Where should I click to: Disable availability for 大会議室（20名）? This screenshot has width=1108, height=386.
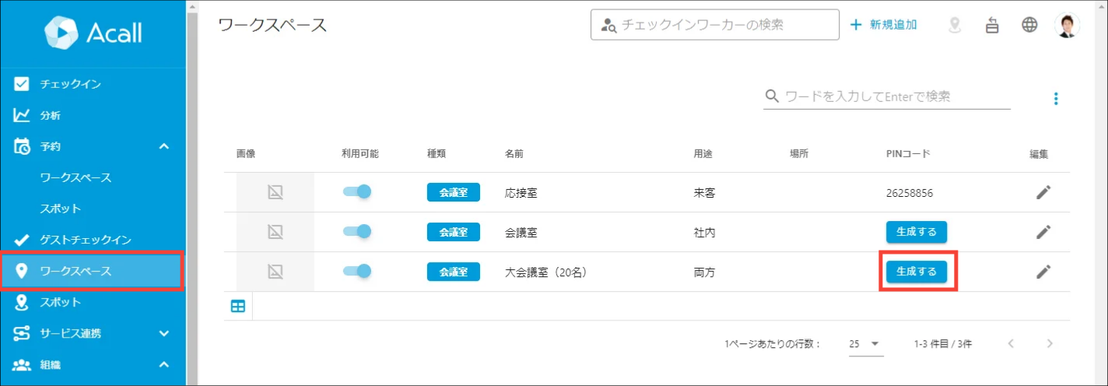click(357, 271)
